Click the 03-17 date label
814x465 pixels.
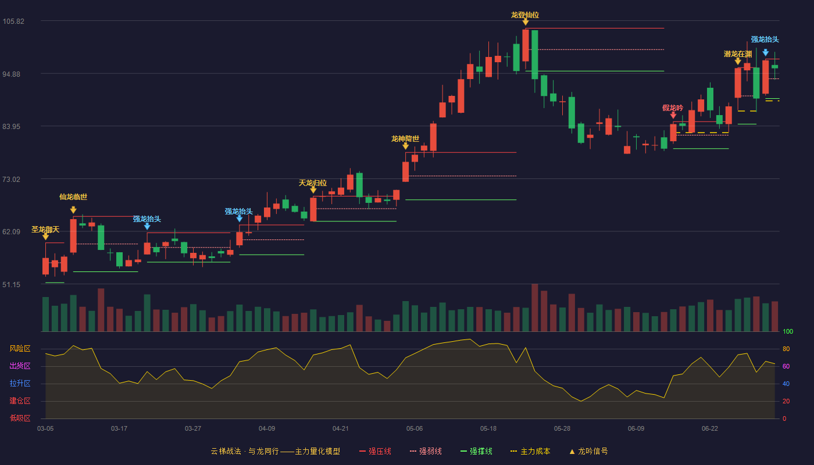[119, 428]
